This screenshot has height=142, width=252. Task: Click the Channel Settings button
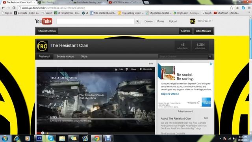pos(47,31)
